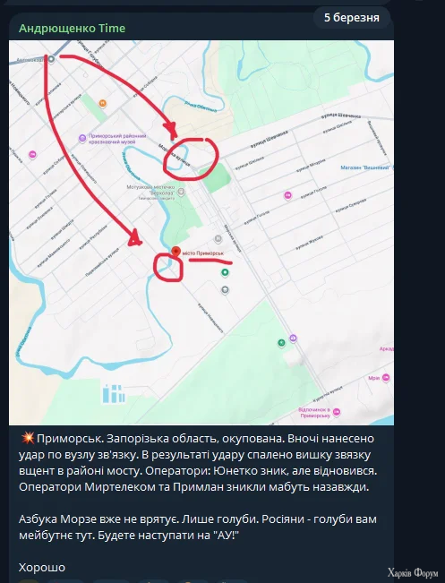Click the pink marker at left map edge

[32, 154]
